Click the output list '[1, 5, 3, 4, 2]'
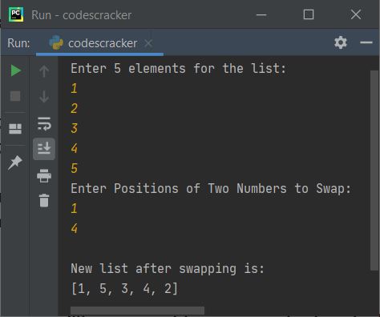This screenshot has width=380, height=317. click(x=124, y=289)
